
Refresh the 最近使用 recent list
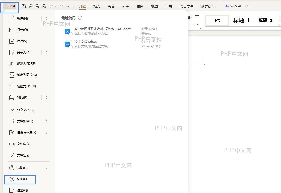80,18
